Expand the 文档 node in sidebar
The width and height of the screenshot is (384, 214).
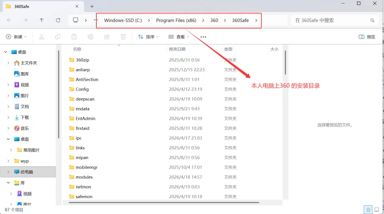[8, 107]
